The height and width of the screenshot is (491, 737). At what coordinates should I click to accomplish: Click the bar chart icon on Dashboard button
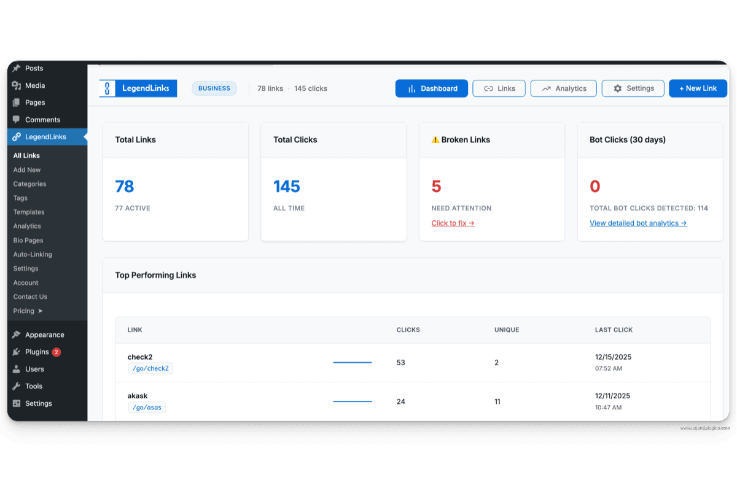(412, 88)
